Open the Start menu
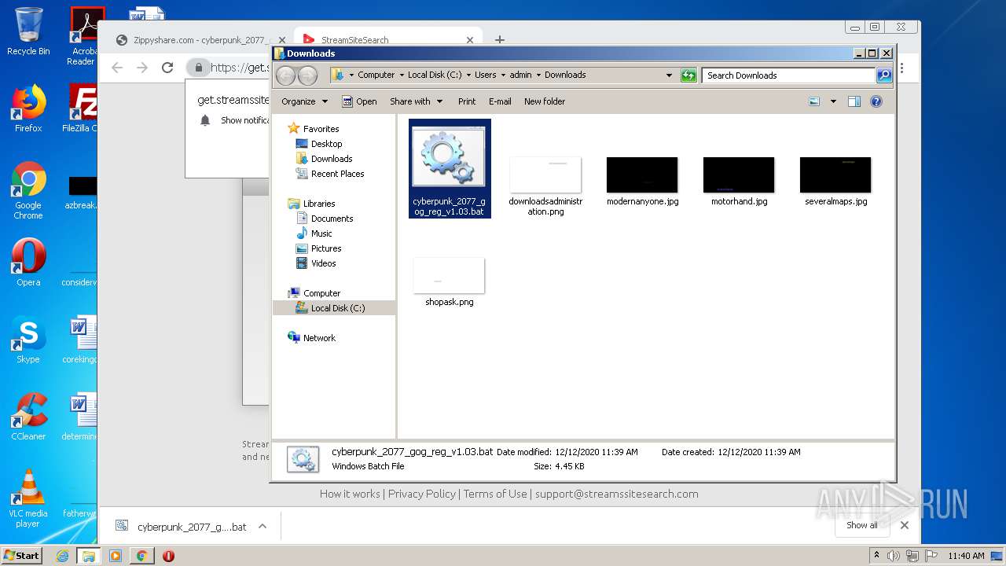This screenshot has width=1006, height=566. (x=22, y=556)
